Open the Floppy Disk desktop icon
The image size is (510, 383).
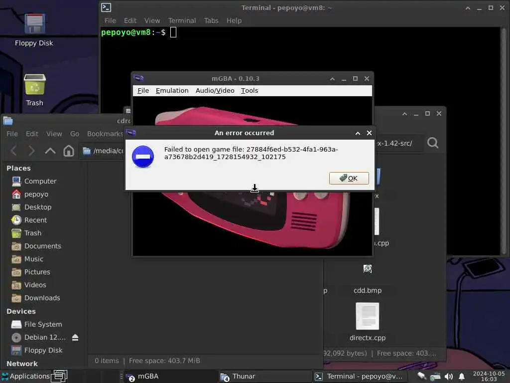click(34, 30)
